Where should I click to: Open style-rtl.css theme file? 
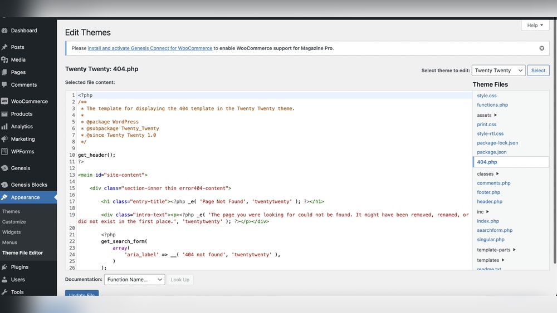490,133
